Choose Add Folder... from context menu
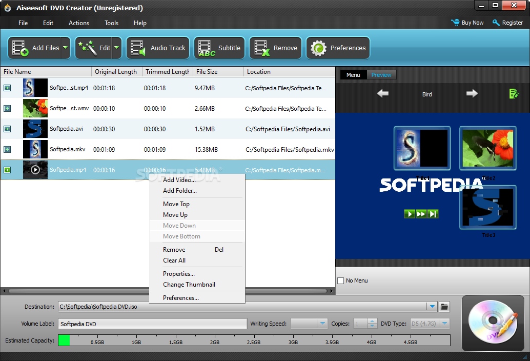This screenshot has height=361, width=530. coord(197,191)
